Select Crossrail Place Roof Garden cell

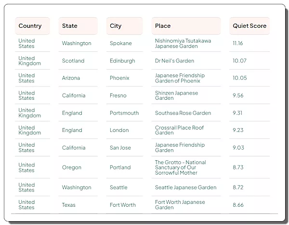coord(179,130)
